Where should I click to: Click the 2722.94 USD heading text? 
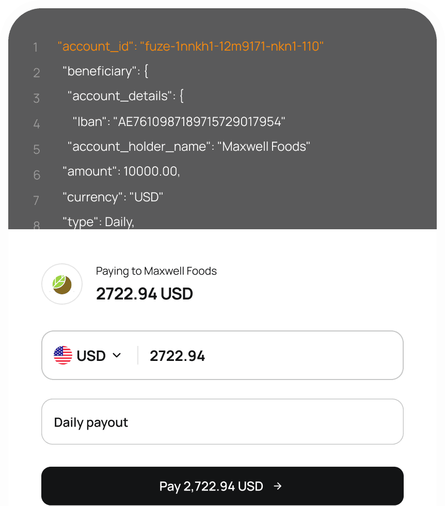click(x=144, y=293)
